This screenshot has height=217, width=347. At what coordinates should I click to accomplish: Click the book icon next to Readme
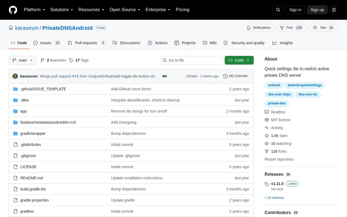(267, 112)
